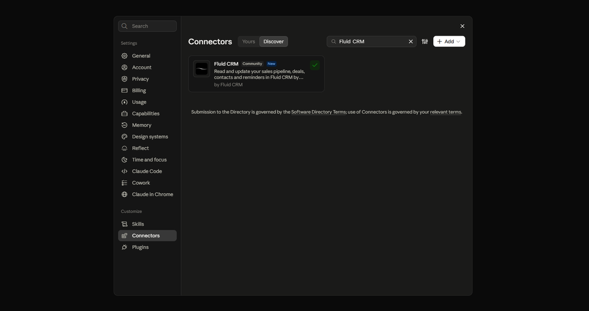The image size is (589, 311).
Task: Expand the Add dropdown arrow
Action: pyautogui.click(x=458, y=41)
